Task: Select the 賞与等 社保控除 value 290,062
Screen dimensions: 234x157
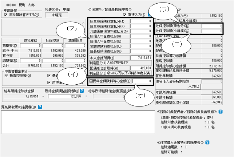Action: (x=58, y=56)
